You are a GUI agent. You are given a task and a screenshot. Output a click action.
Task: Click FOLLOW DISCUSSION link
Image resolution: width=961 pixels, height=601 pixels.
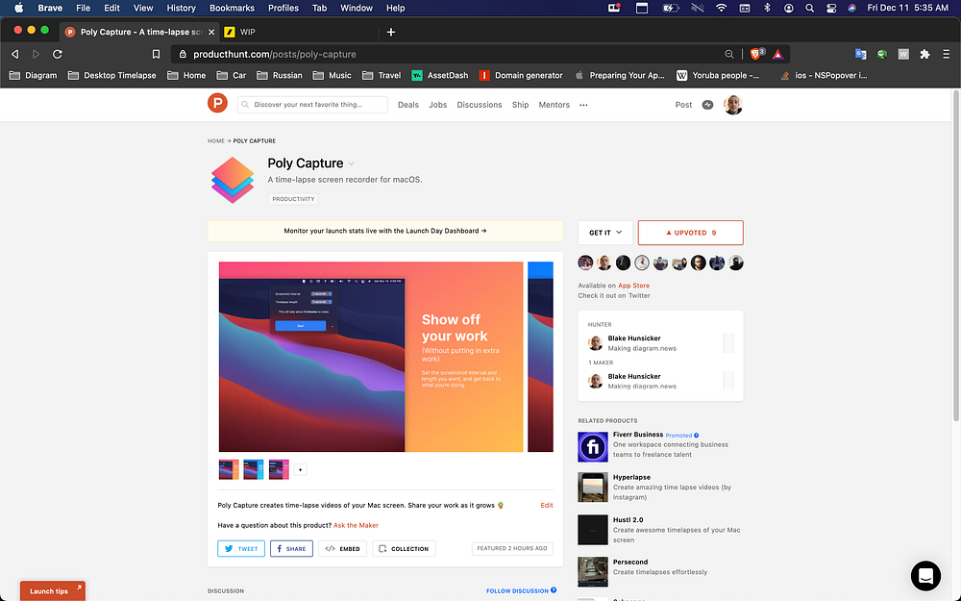521,590
